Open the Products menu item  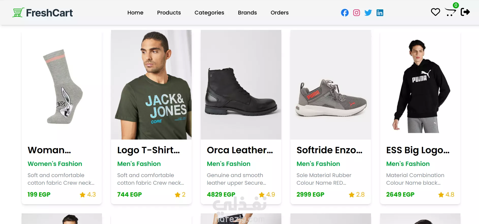coord(169,13)
